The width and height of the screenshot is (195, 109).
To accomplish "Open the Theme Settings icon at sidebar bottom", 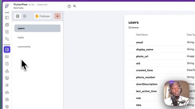I will coord(7,107).
